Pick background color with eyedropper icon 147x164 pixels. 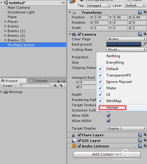[x=144, y=44]
